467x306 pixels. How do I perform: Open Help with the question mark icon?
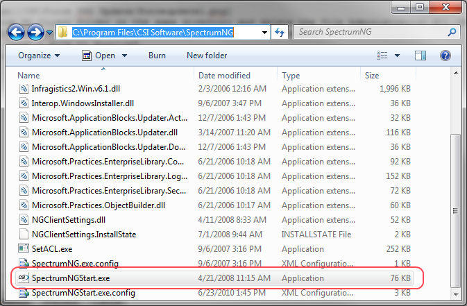pyautogui.click(x=445, y=56)
